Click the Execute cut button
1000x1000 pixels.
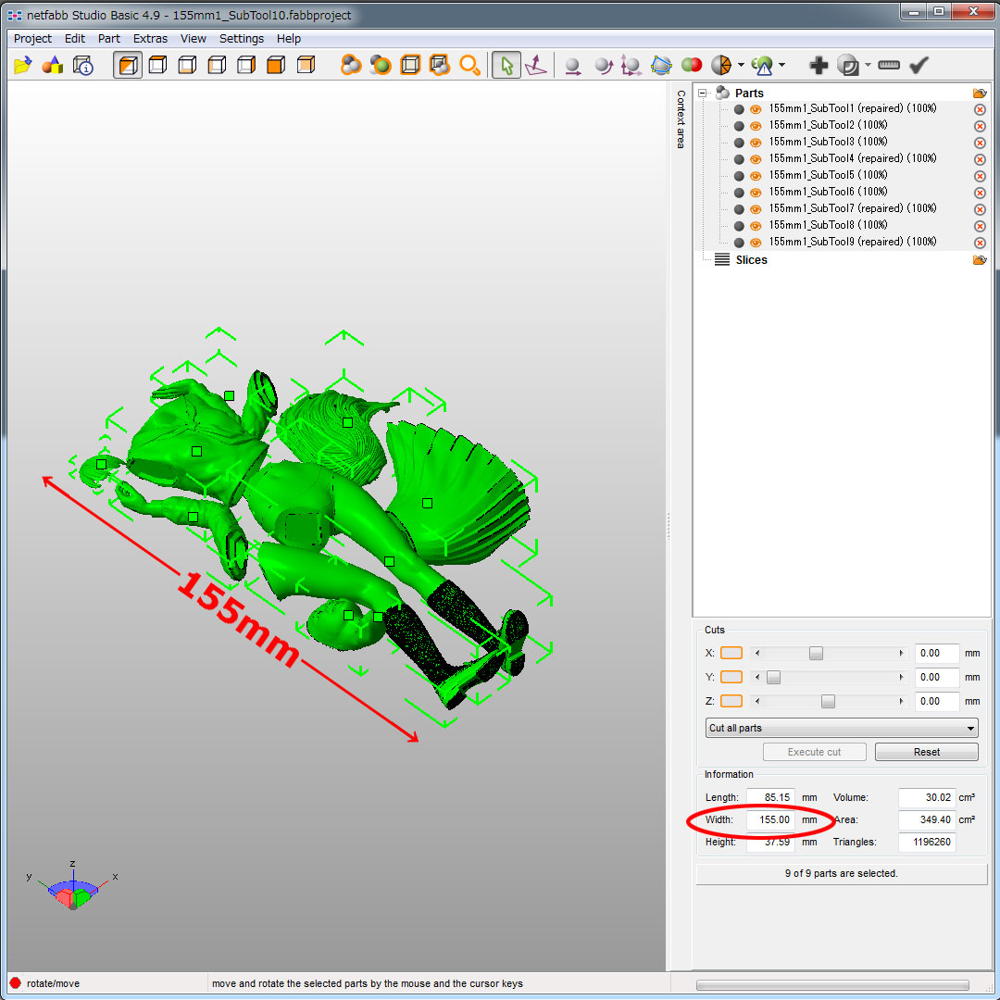[x=814, y=752]
